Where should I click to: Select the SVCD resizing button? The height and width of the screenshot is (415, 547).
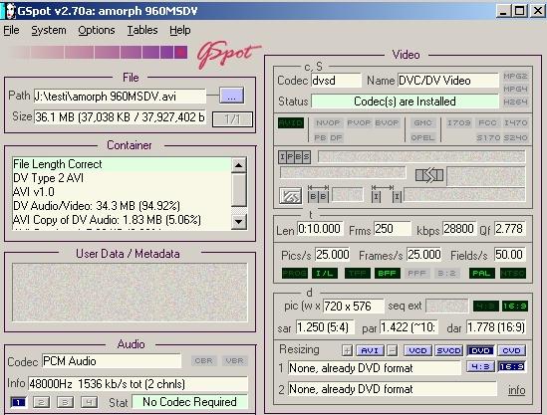[449, 350]
